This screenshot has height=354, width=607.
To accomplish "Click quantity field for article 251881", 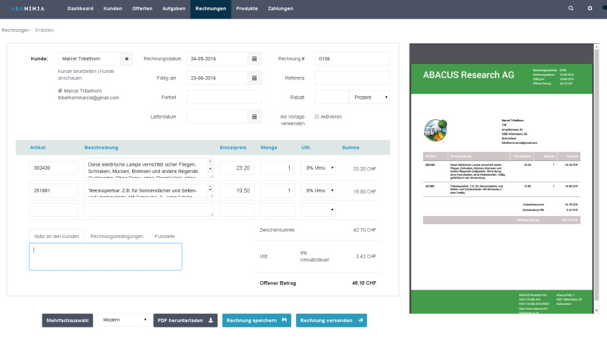I will click(x=277, y=191).
